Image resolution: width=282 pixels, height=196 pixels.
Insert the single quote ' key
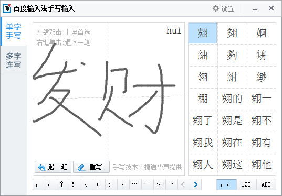[x=171, y=184]
